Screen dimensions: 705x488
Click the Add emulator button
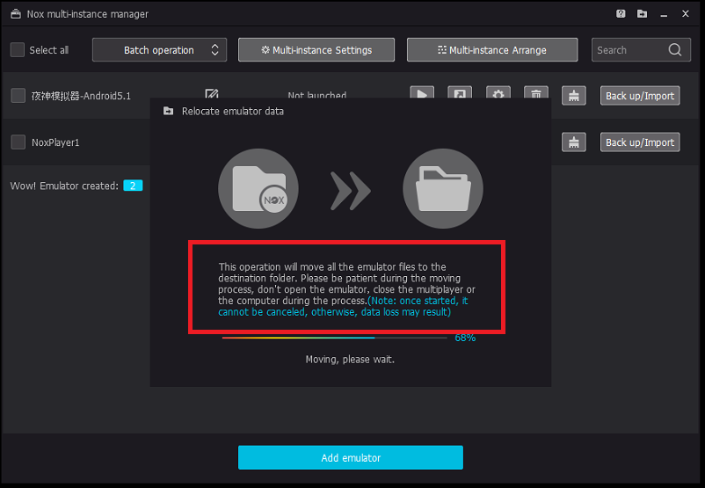(x=350, y=457)
